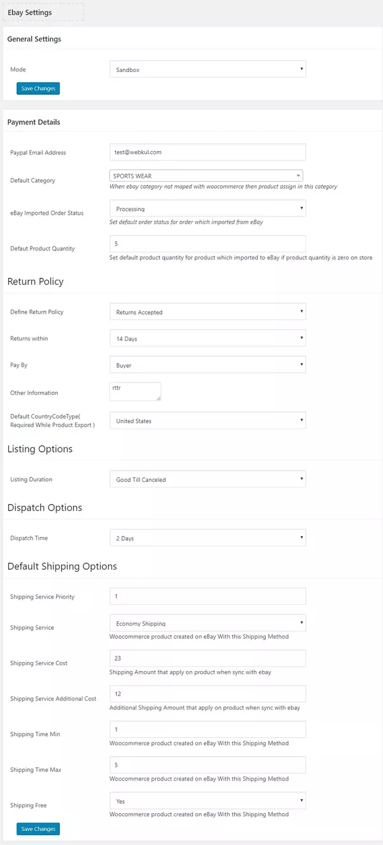Click the Shipping Service Cost field

point(207,658)
